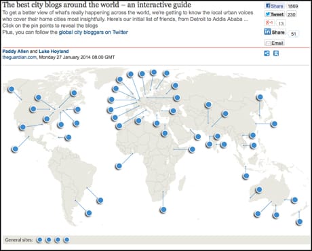This screenshot has height=251, width=312.
Task: Select the pin over Sri Lanka's east side
Action: click(x=224, y=144)
